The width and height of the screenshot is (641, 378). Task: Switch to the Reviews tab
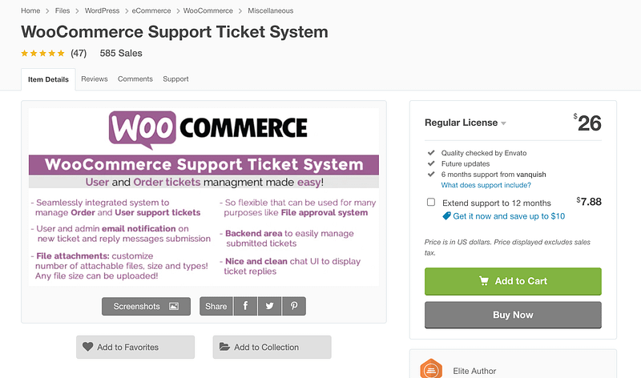94,79
